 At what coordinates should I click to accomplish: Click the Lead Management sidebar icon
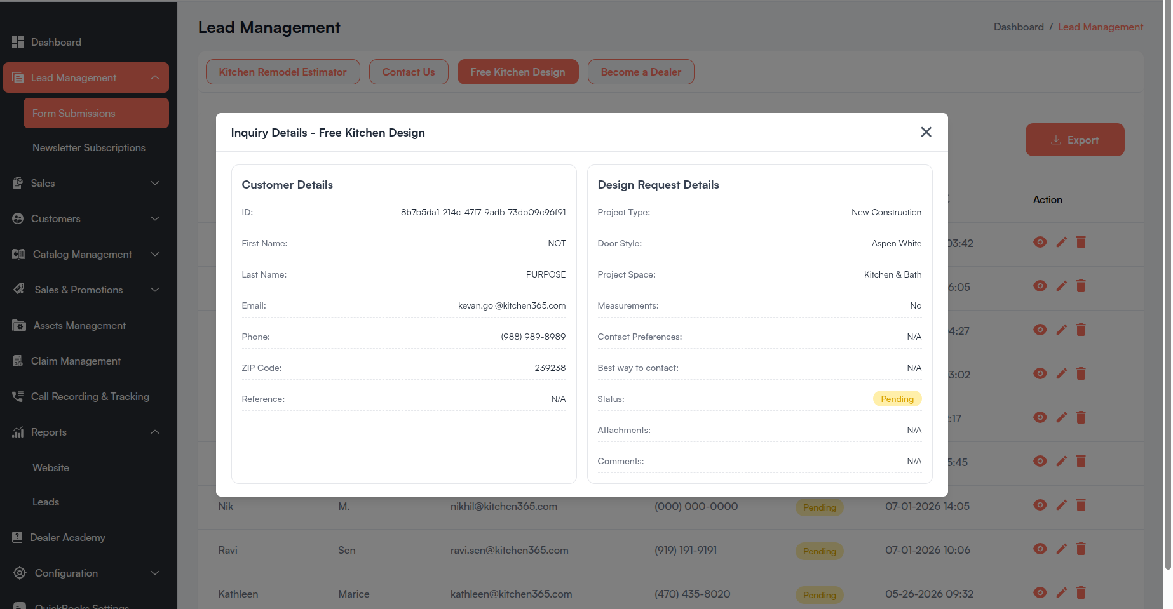coord(18,77)
